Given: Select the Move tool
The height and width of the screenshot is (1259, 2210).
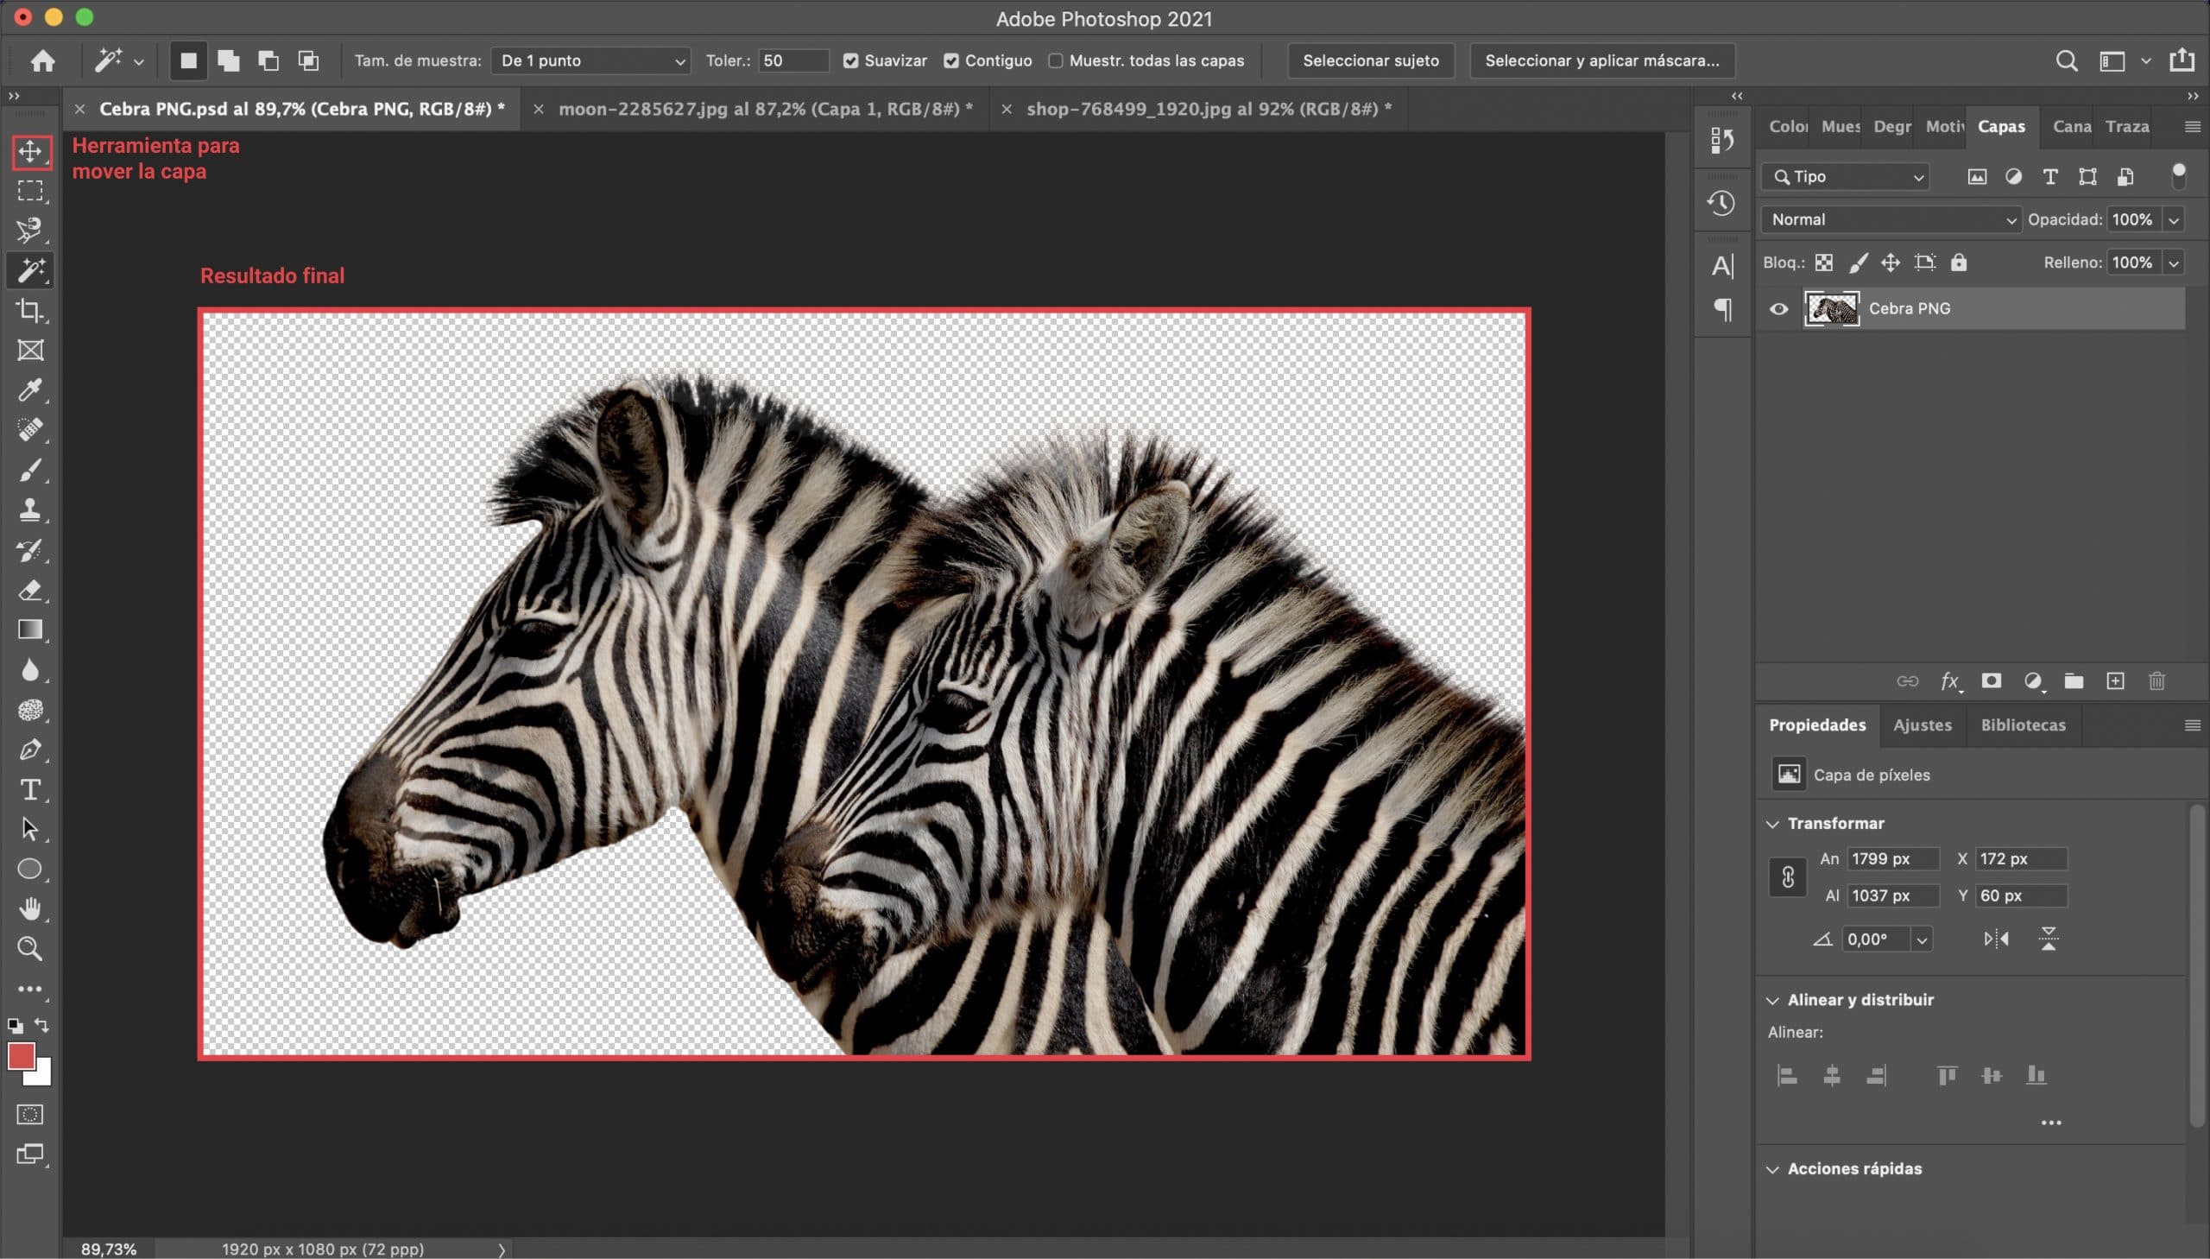Looking at the screenshot, I should 30,151.
